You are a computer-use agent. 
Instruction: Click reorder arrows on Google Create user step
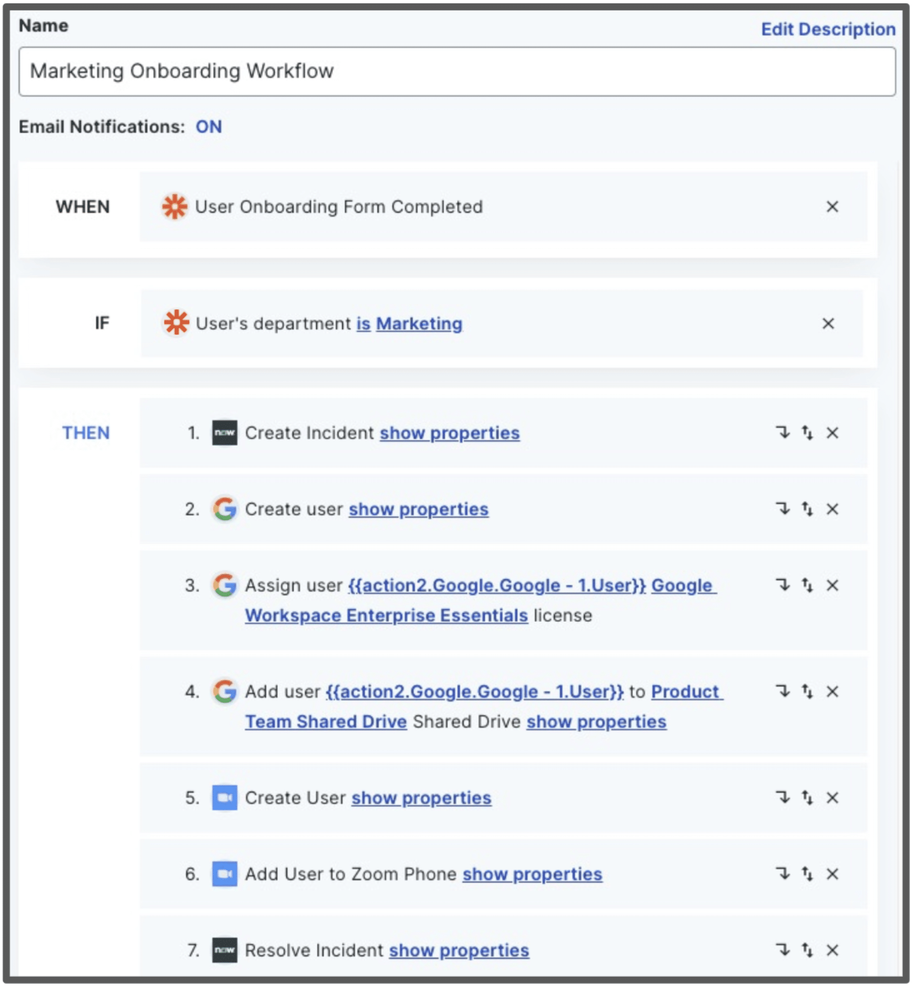tap(807, 509)
